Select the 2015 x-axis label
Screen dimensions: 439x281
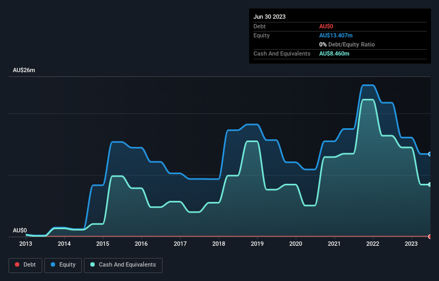103,244
